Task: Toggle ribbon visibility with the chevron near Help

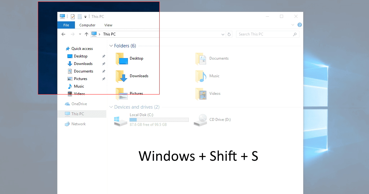Action: (293, 25)
